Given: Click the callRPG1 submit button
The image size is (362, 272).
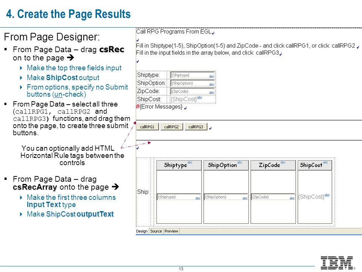Looking at the screenshot, I should coord(147,127).
